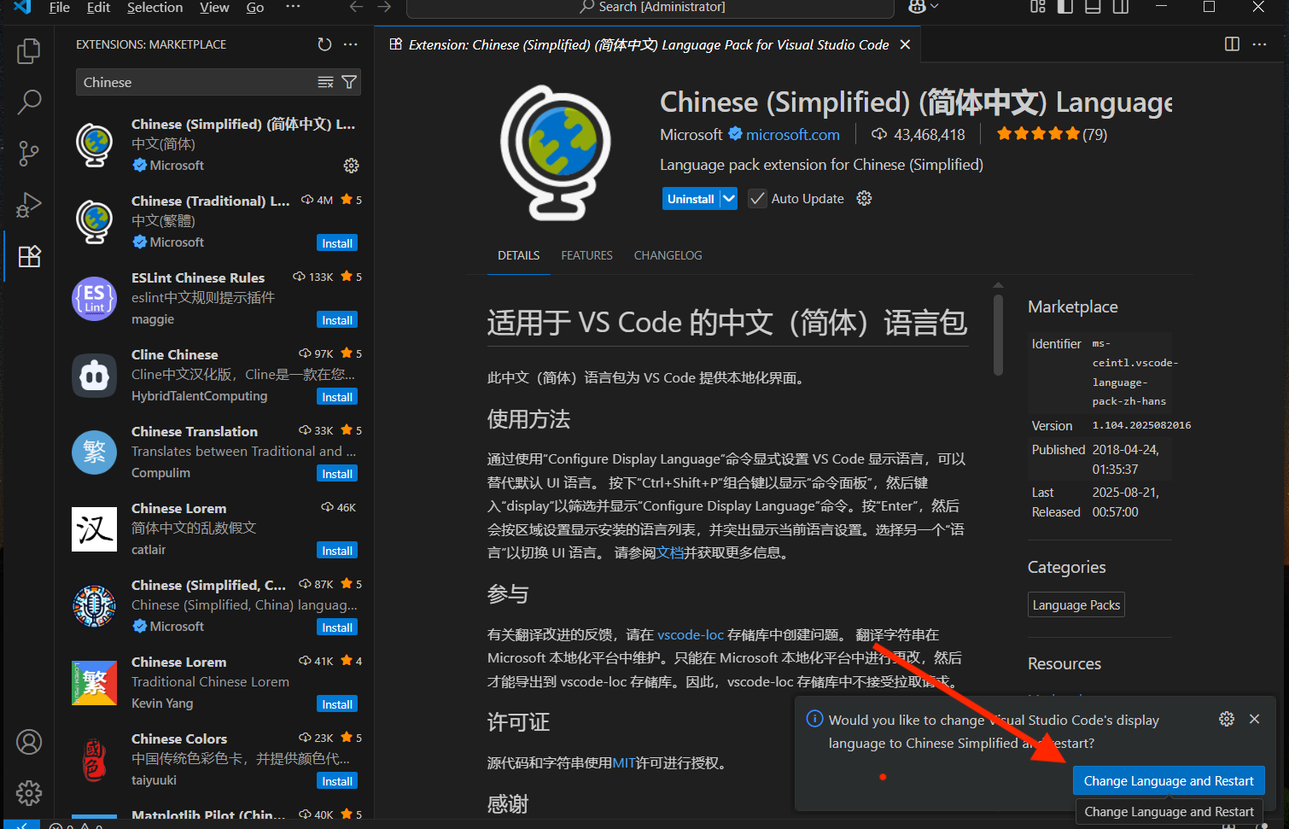This screenshot has width=1289, height=829.
Task: Open the Filter Extensions funnel dropdown
Action: (348, 82)
